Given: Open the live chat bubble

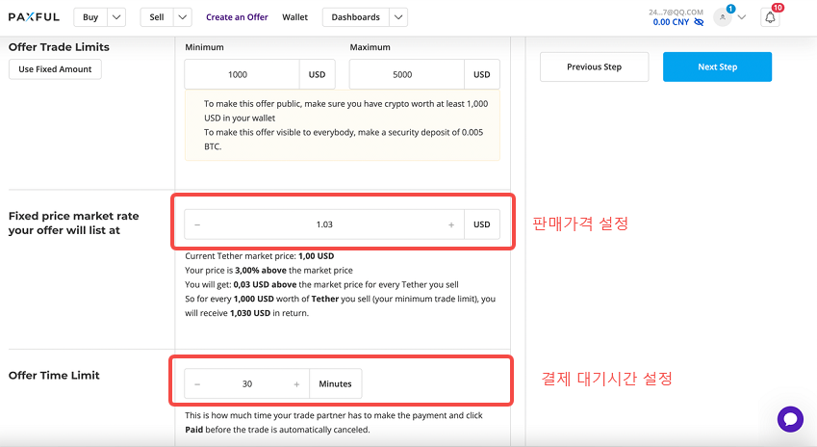Looking at the screenshot, I should (x=790, y=419).
